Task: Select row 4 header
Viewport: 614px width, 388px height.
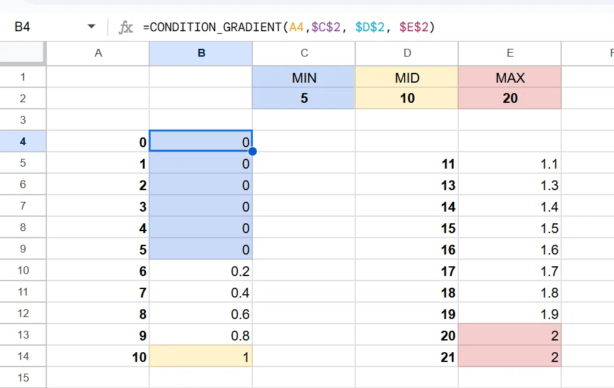Action: coord(23,141)
